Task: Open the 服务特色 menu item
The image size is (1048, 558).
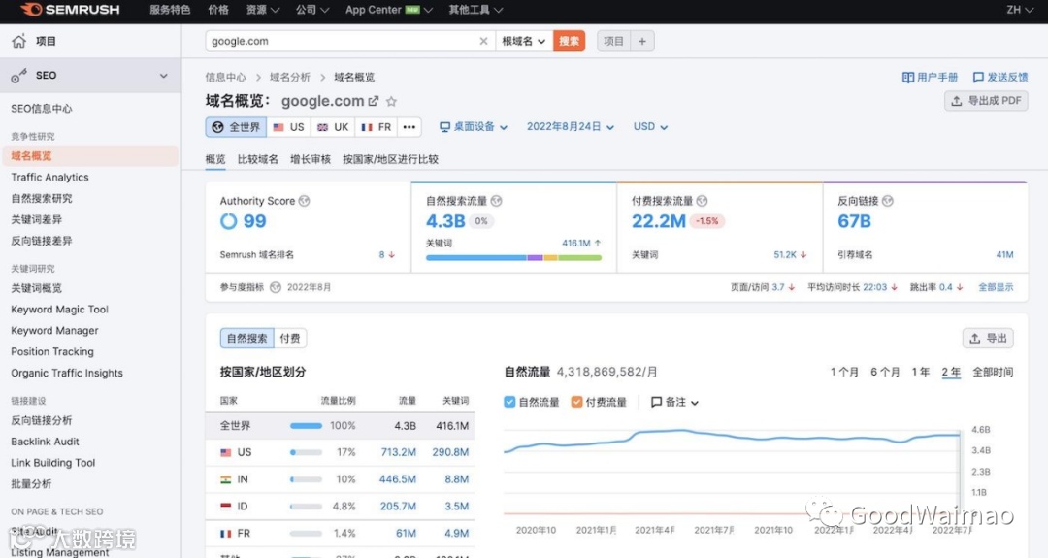Action: (x=170, y=10)
